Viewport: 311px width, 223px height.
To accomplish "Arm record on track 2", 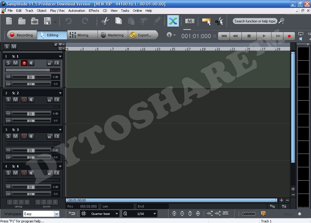I will coord(24,100).
